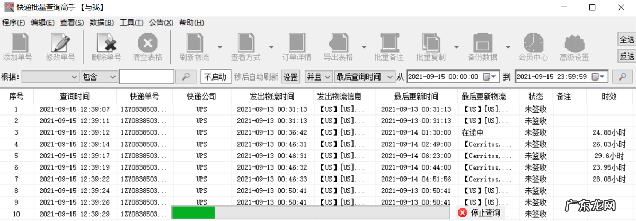Click the 删除单号 icon

click(x=106, y=42)
